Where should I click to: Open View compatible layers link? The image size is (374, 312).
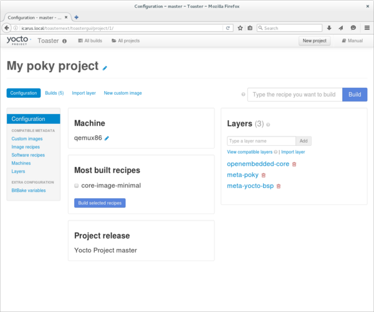[x=249, y=152]
